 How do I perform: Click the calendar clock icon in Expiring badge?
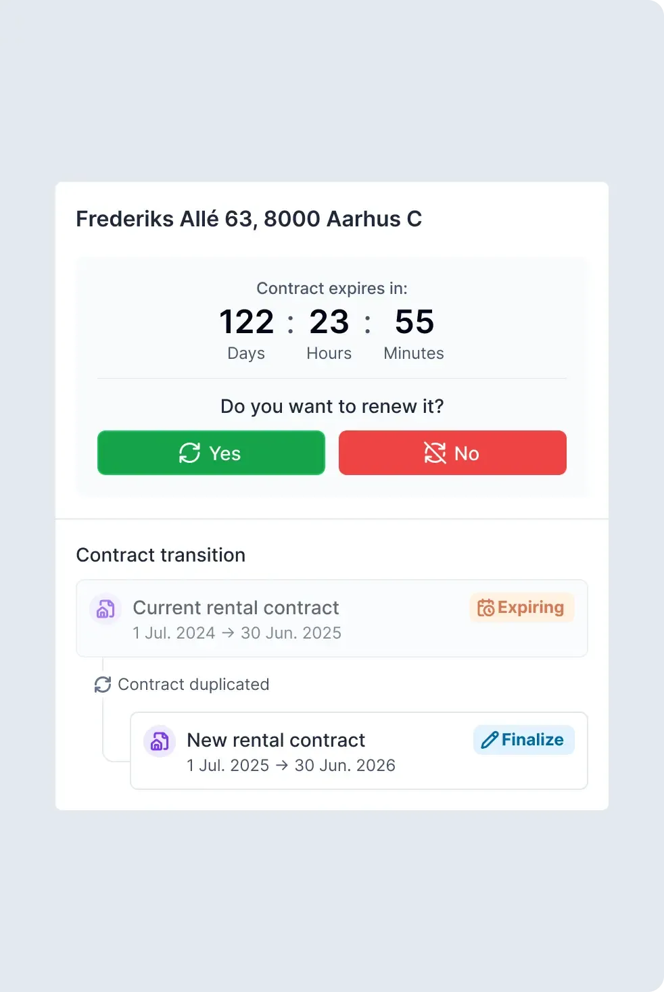coord(485,607)
